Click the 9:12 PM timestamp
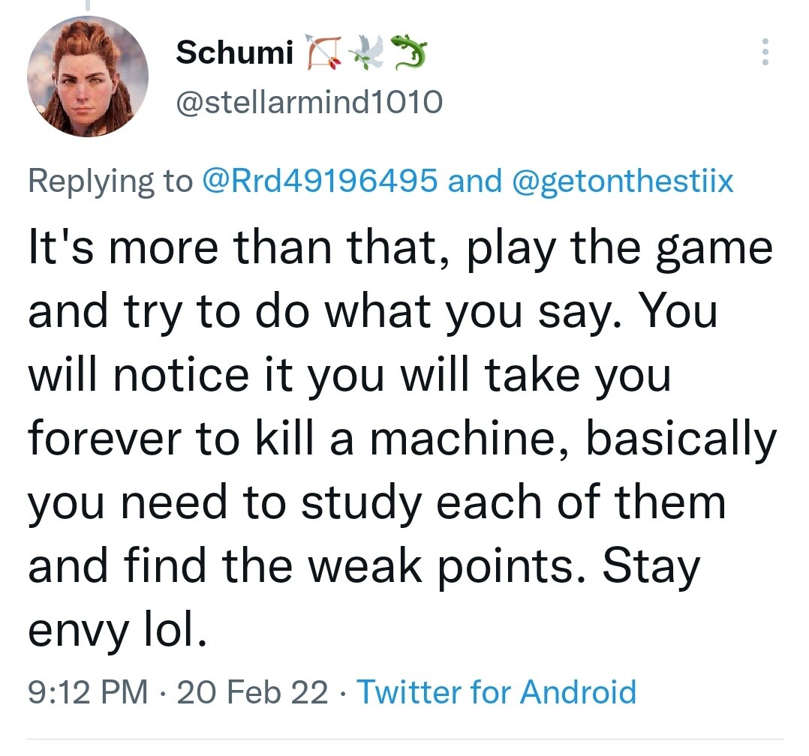The height and width of the screenshot is (756, 809). [x=87, y=691]
